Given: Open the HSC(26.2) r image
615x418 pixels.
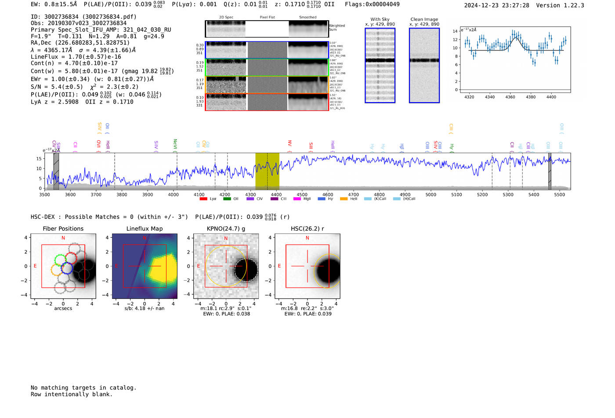Looking at the screenshot, I should (307, 266).
